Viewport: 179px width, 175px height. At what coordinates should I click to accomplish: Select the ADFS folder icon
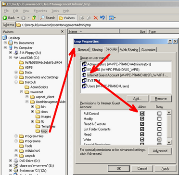click(x=21, y=67)
